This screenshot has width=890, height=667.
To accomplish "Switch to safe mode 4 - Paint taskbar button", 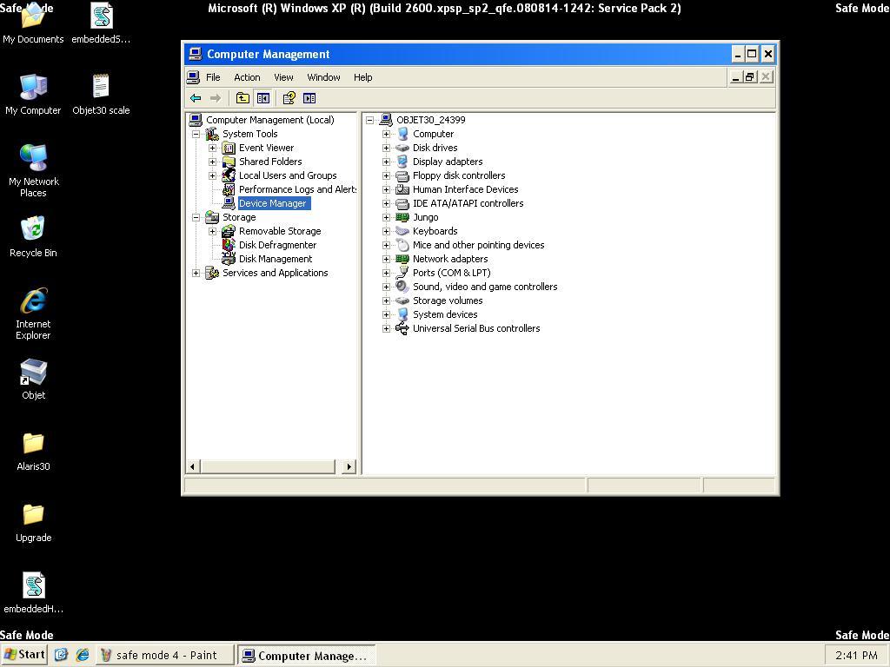I will click(x=166, y=655).
